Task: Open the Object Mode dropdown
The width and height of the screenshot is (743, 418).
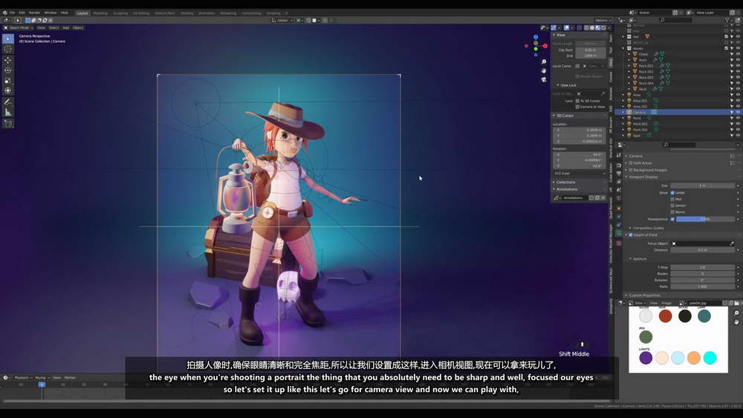Action: (x=19, y=27)
